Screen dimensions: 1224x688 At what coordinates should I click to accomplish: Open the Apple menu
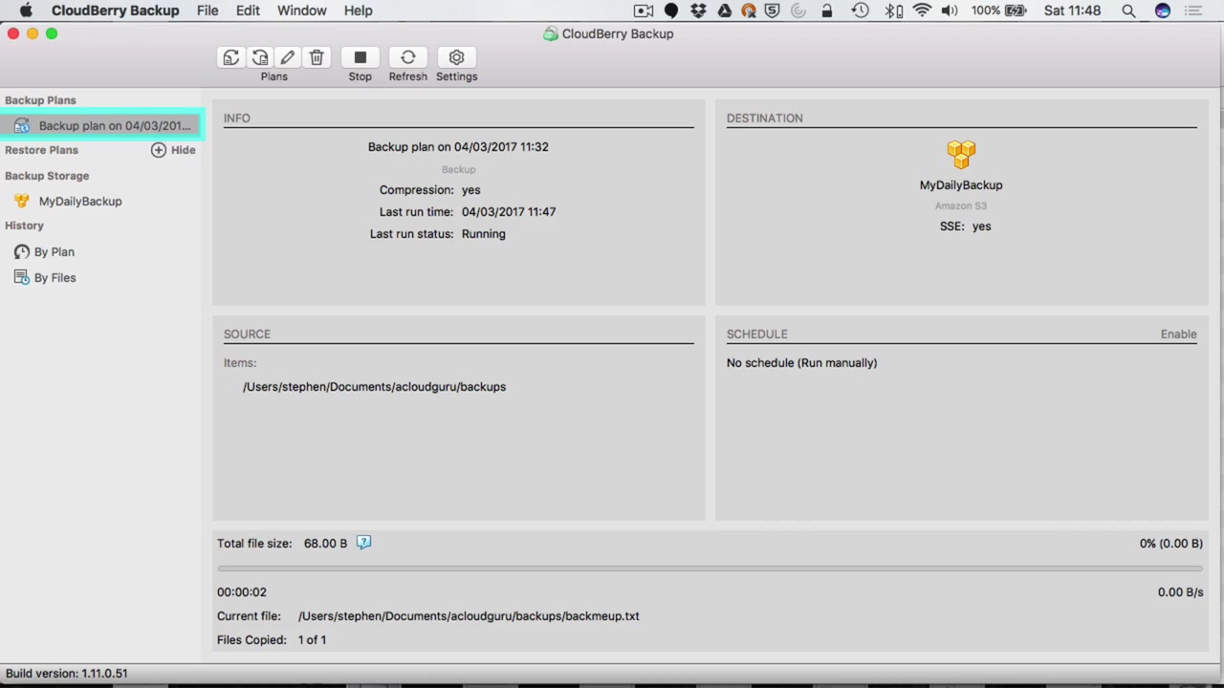pos(26,11)
